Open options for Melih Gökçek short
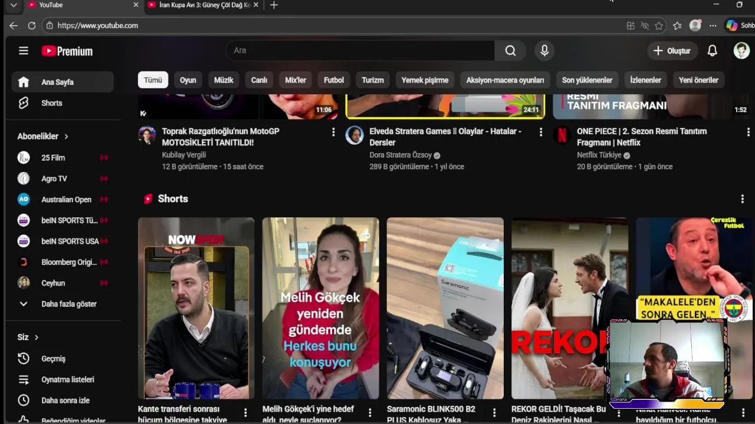755x424 pixels. coord(370,413)
